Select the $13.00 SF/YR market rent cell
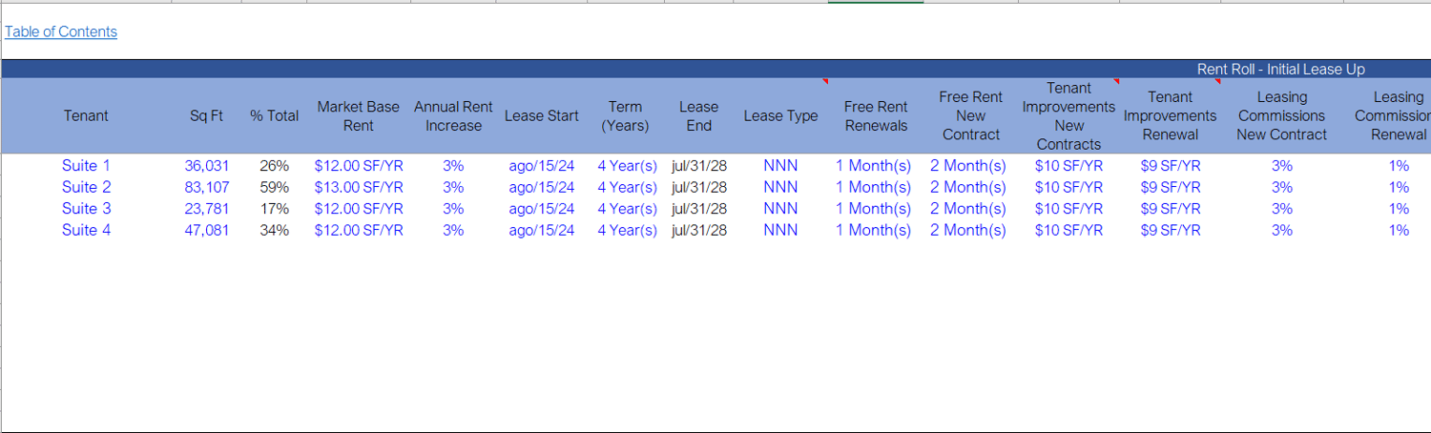The width and height of the screenshot is (1431, 433). (x=359, y=187)
